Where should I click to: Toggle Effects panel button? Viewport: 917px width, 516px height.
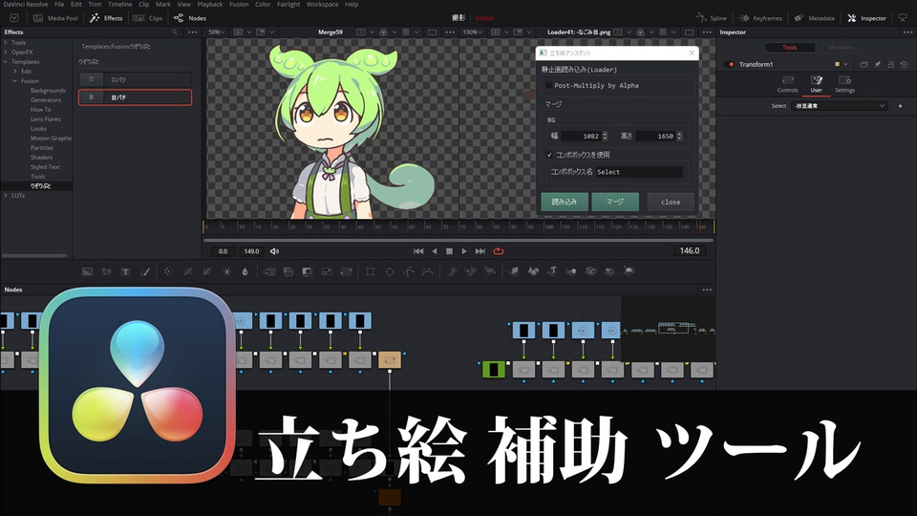[106, 18]
